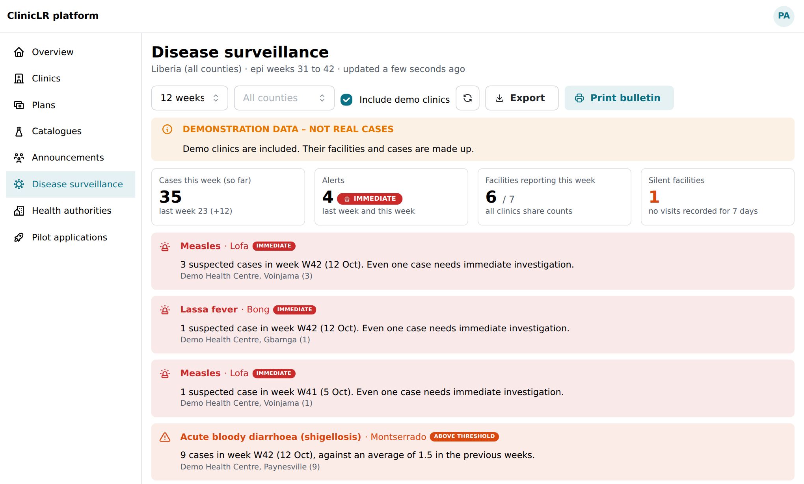Click warning triangle on shigellosis alert
804x484 pixels.
tap(165, 437)
